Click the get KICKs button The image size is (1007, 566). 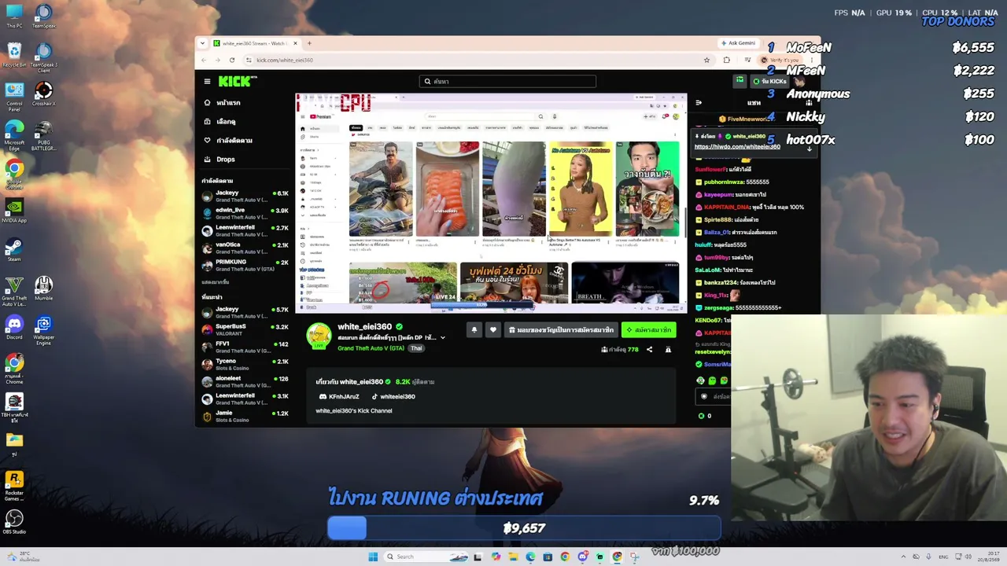[x=770, y=81]
